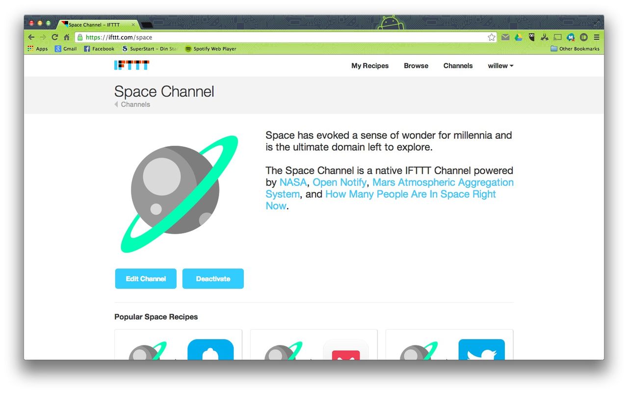
Task: Open a new browser tab
Action: 147,25
